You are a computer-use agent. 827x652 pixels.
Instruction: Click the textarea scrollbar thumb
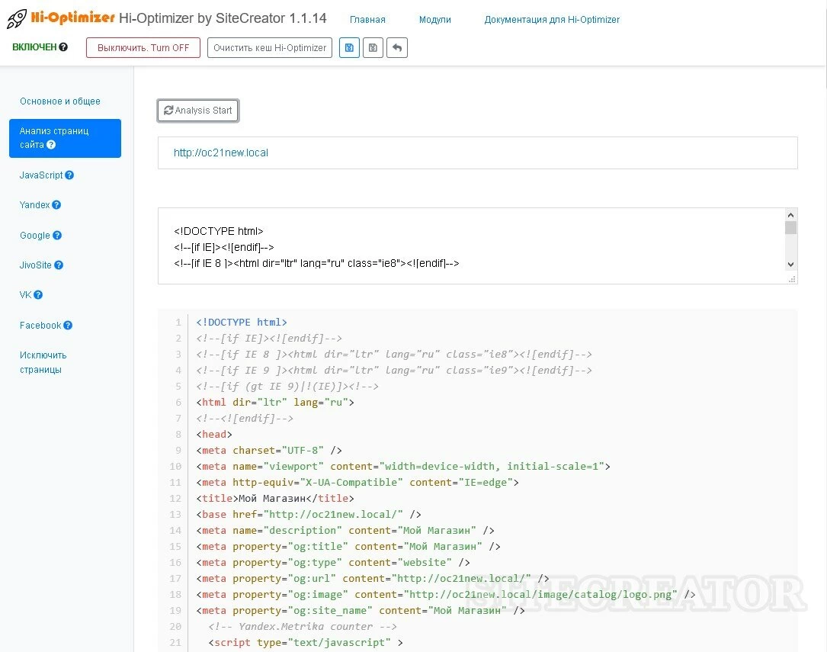tap(790, 228)
